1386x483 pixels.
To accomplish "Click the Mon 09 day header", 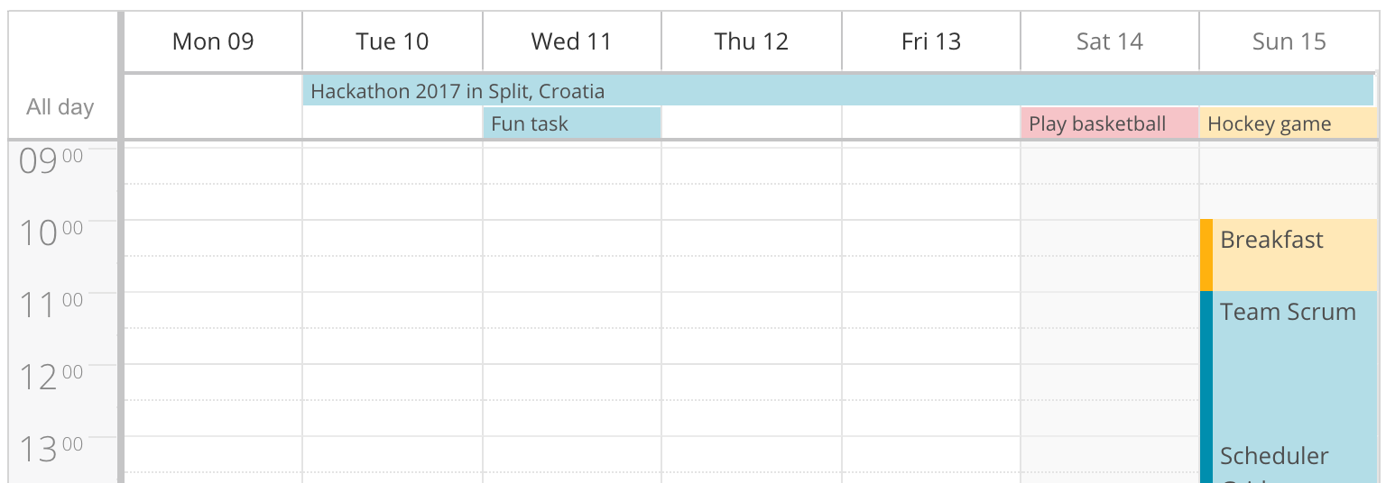I will 213,41.
